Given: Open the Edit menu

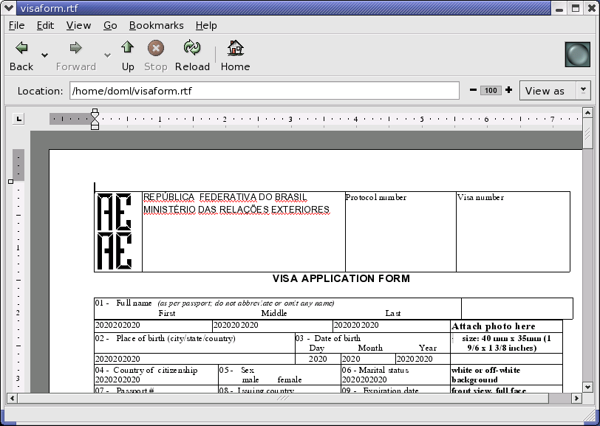Looking at the screenshot, I should 46,25.
